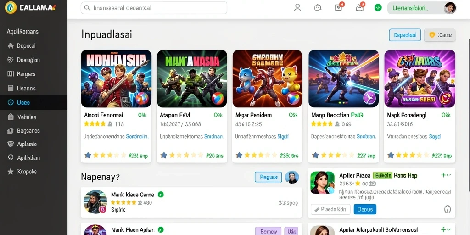The height and width of the screenshot is (235, 470).
Task: Click the green download circle icon in header
Action: tap(378, 8)
